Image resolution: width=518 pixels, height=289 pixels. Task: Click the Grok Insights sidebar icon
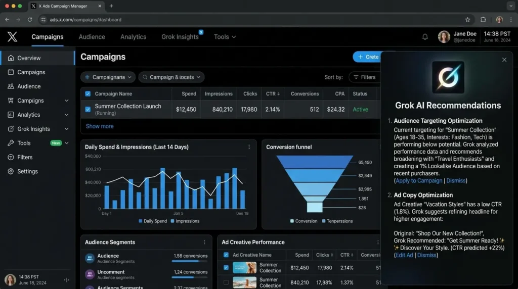[x=11, y=129]
